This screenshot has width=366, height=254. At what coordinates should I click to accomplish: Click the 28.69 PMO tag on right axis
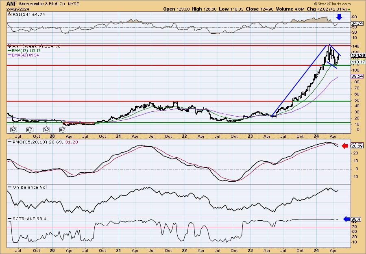click(x=357, y=146)
